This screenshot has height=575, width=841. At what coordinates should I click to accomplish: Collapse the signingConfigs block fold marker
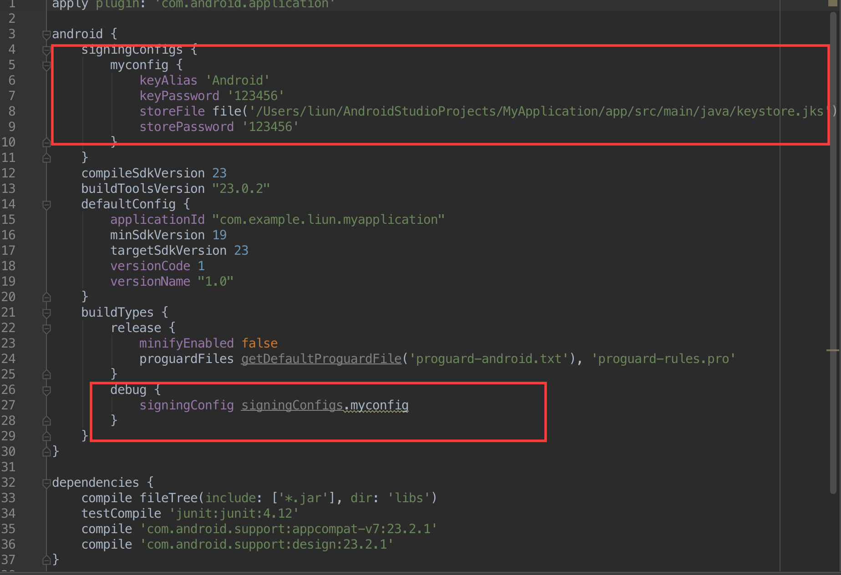(x=46, y=50)
